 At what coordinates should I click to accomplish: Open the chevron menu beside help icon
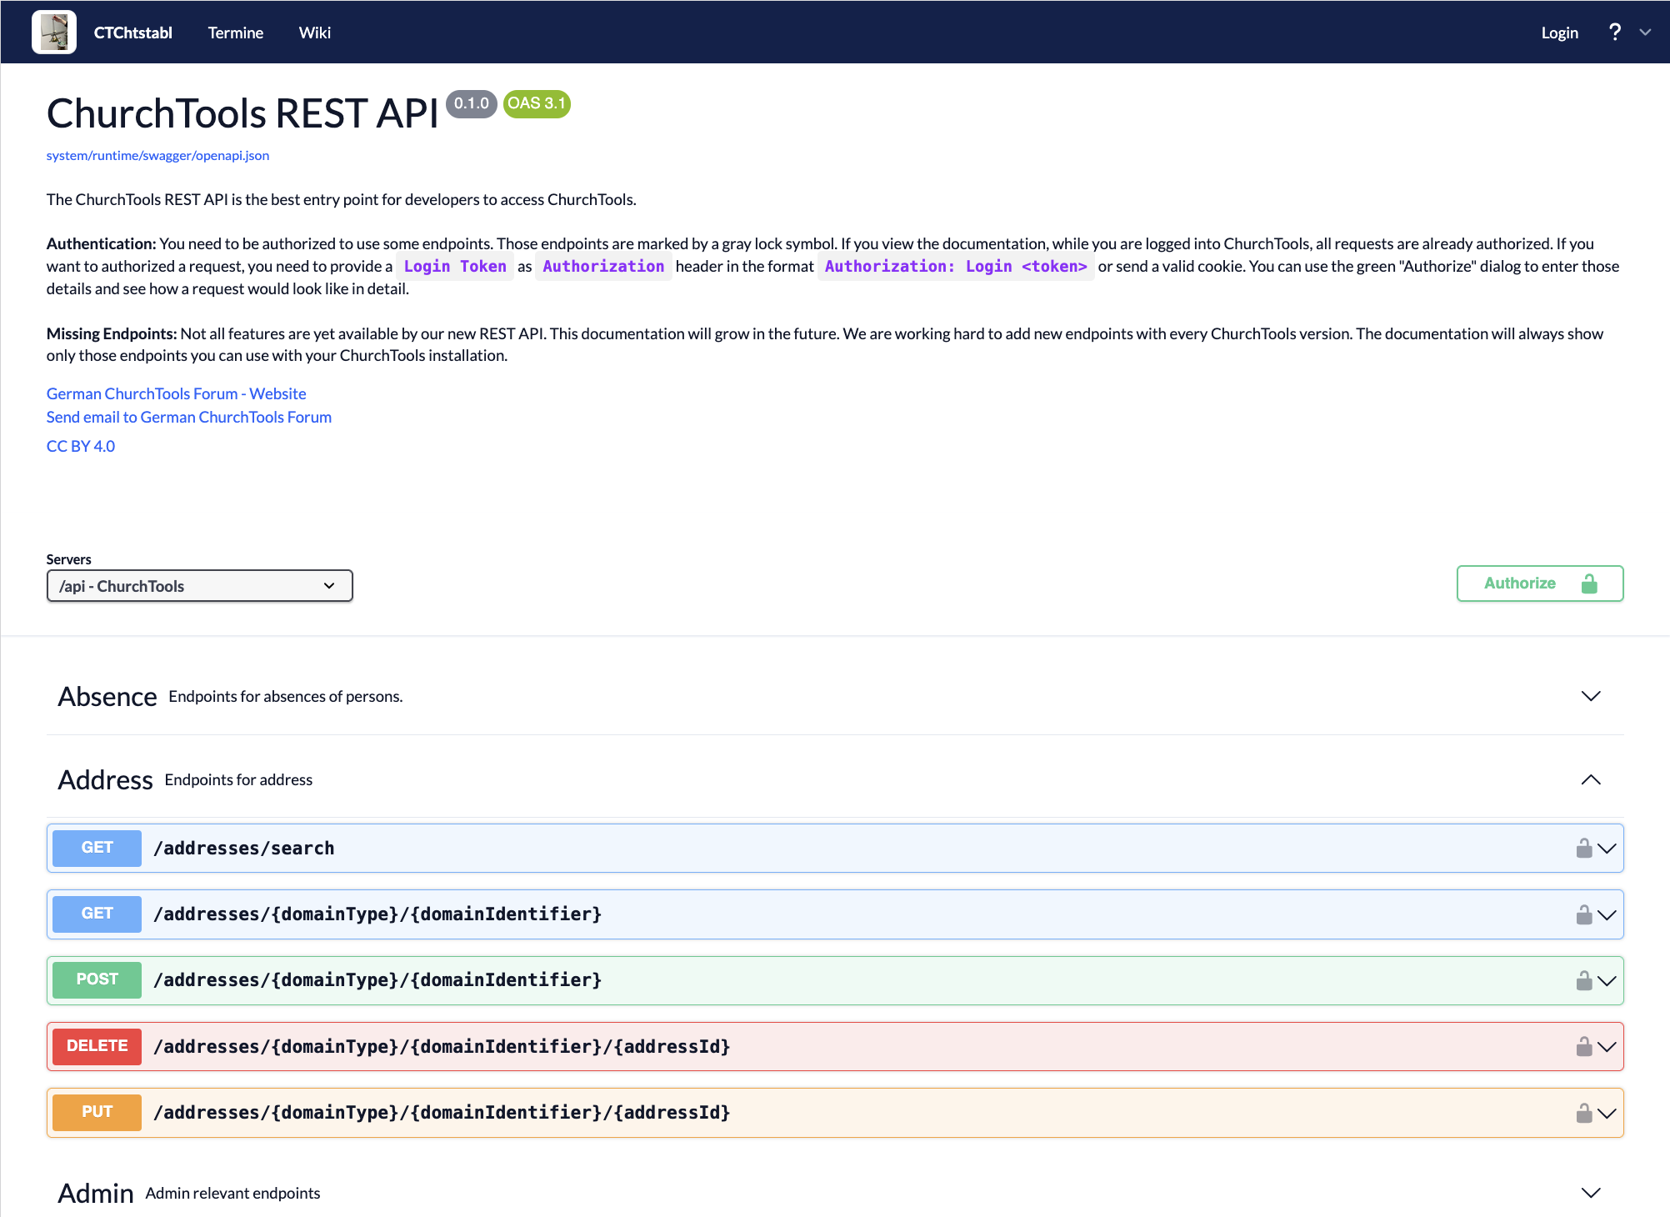coord(1645,33)
